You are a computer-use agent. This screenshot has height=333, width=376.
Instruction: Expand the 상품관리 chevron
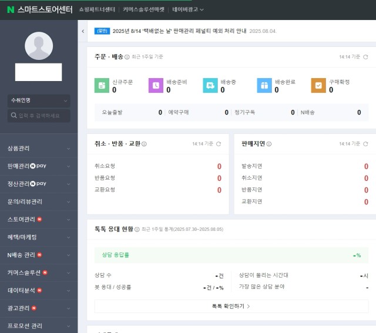point(68,149)
